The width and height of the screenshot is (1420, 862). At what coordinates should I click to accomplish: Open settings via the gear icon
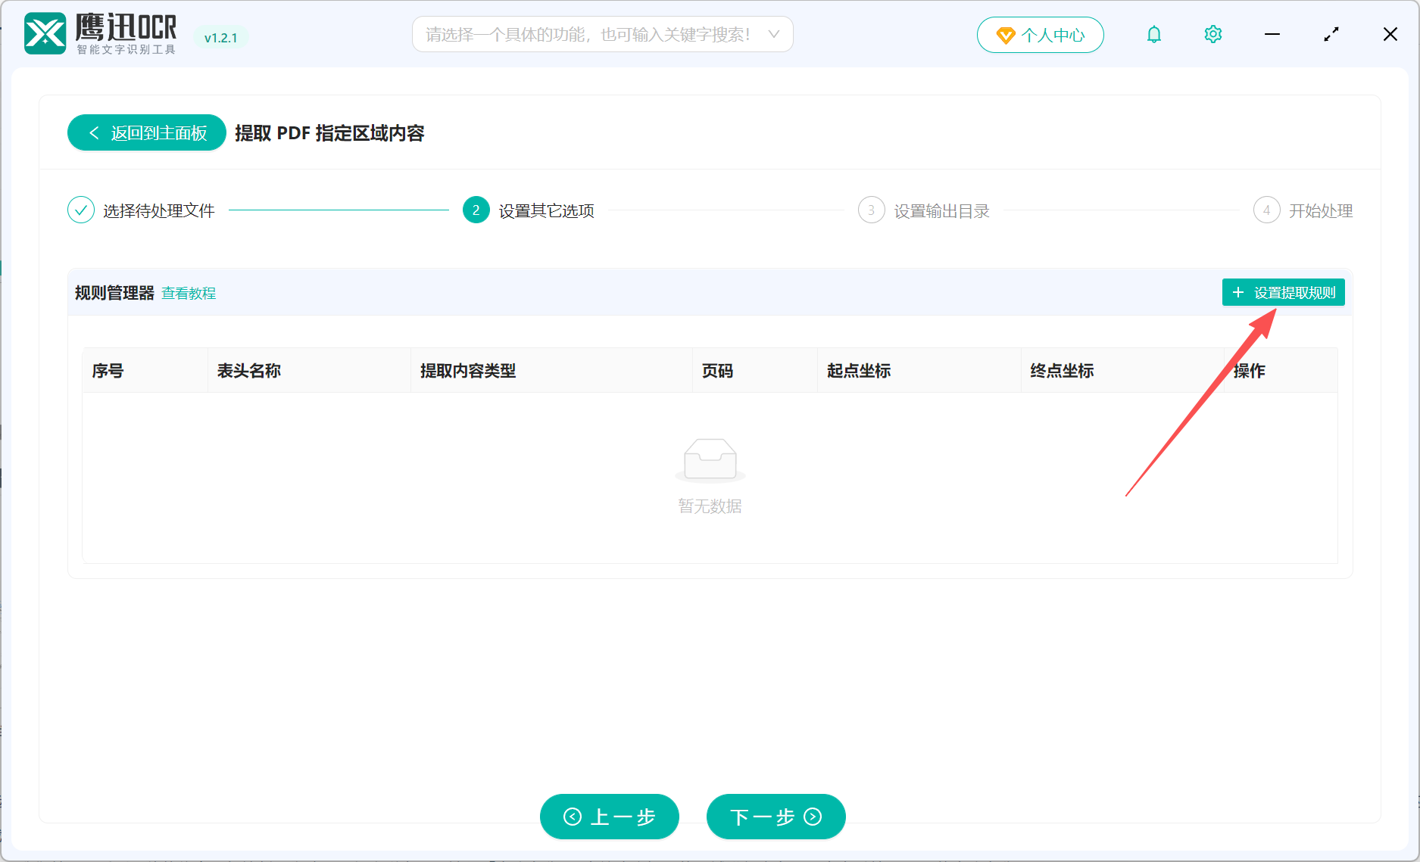click(1213, 34)
